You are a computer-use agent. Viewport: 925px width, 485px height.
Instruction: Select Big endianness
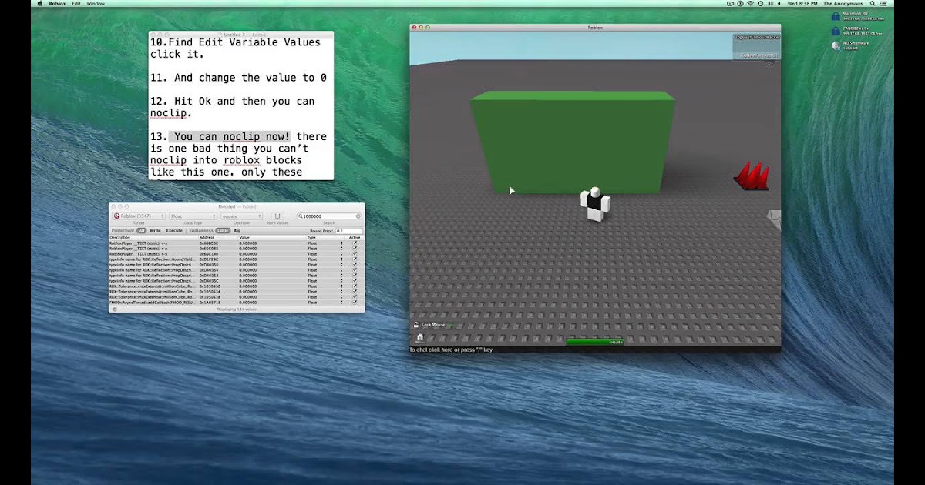(237, 230)
